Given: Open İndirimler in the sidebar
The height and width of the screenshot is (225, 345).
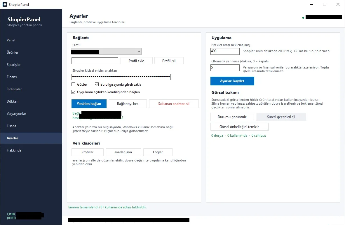Looking at the screenshot, I should tap(31, 89).
